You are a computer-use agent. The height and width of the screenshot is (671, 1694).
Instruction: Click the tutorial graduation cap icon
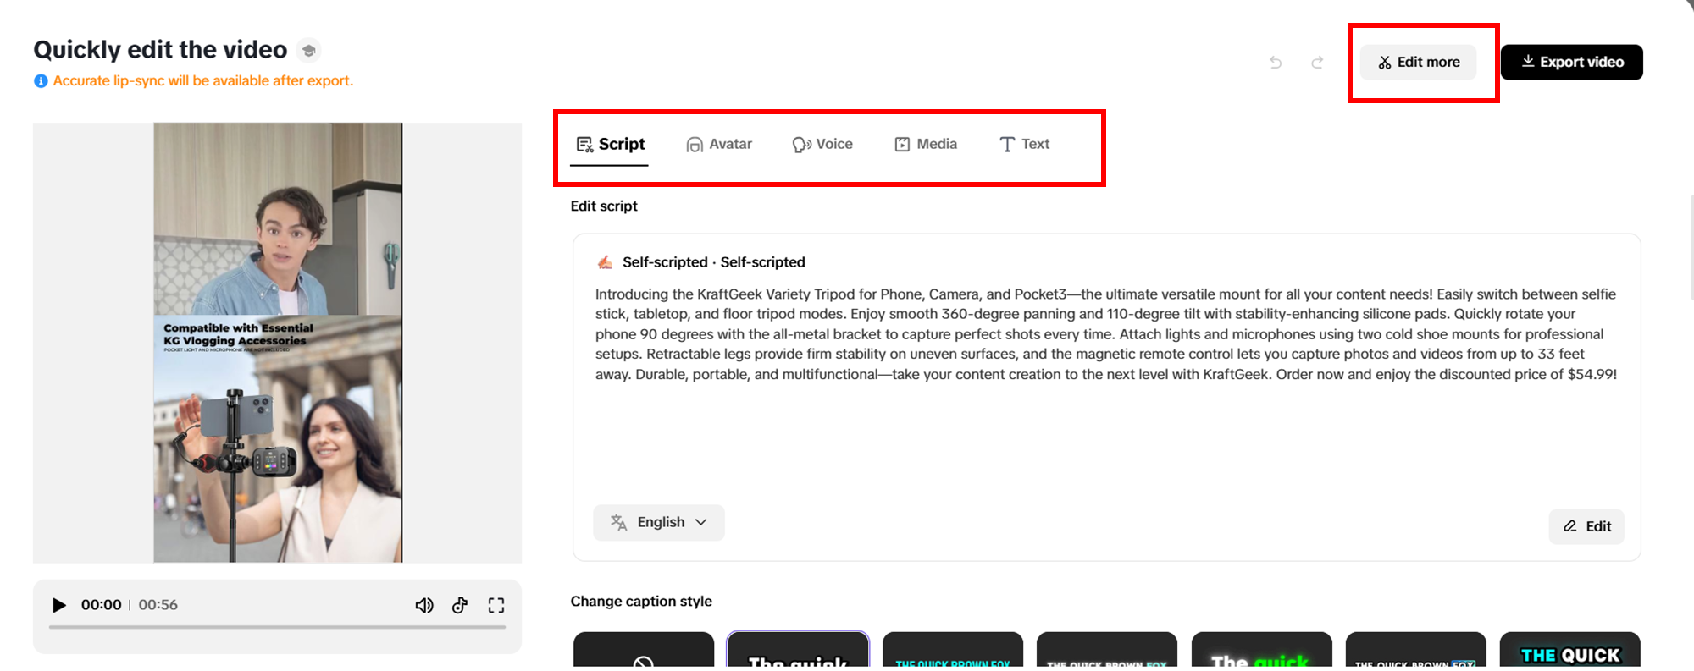[309, 51]
